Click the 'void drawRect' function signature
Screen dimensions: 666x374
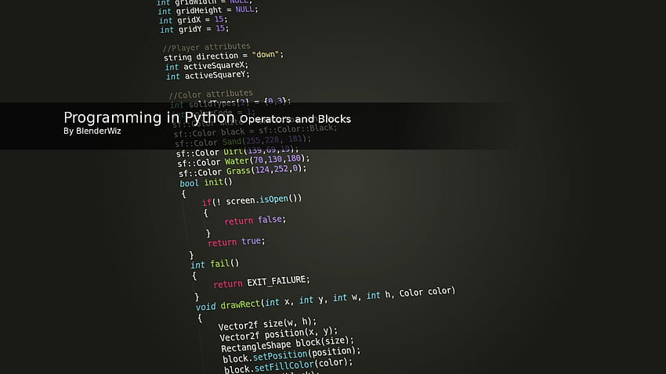[x=325, y=299]
